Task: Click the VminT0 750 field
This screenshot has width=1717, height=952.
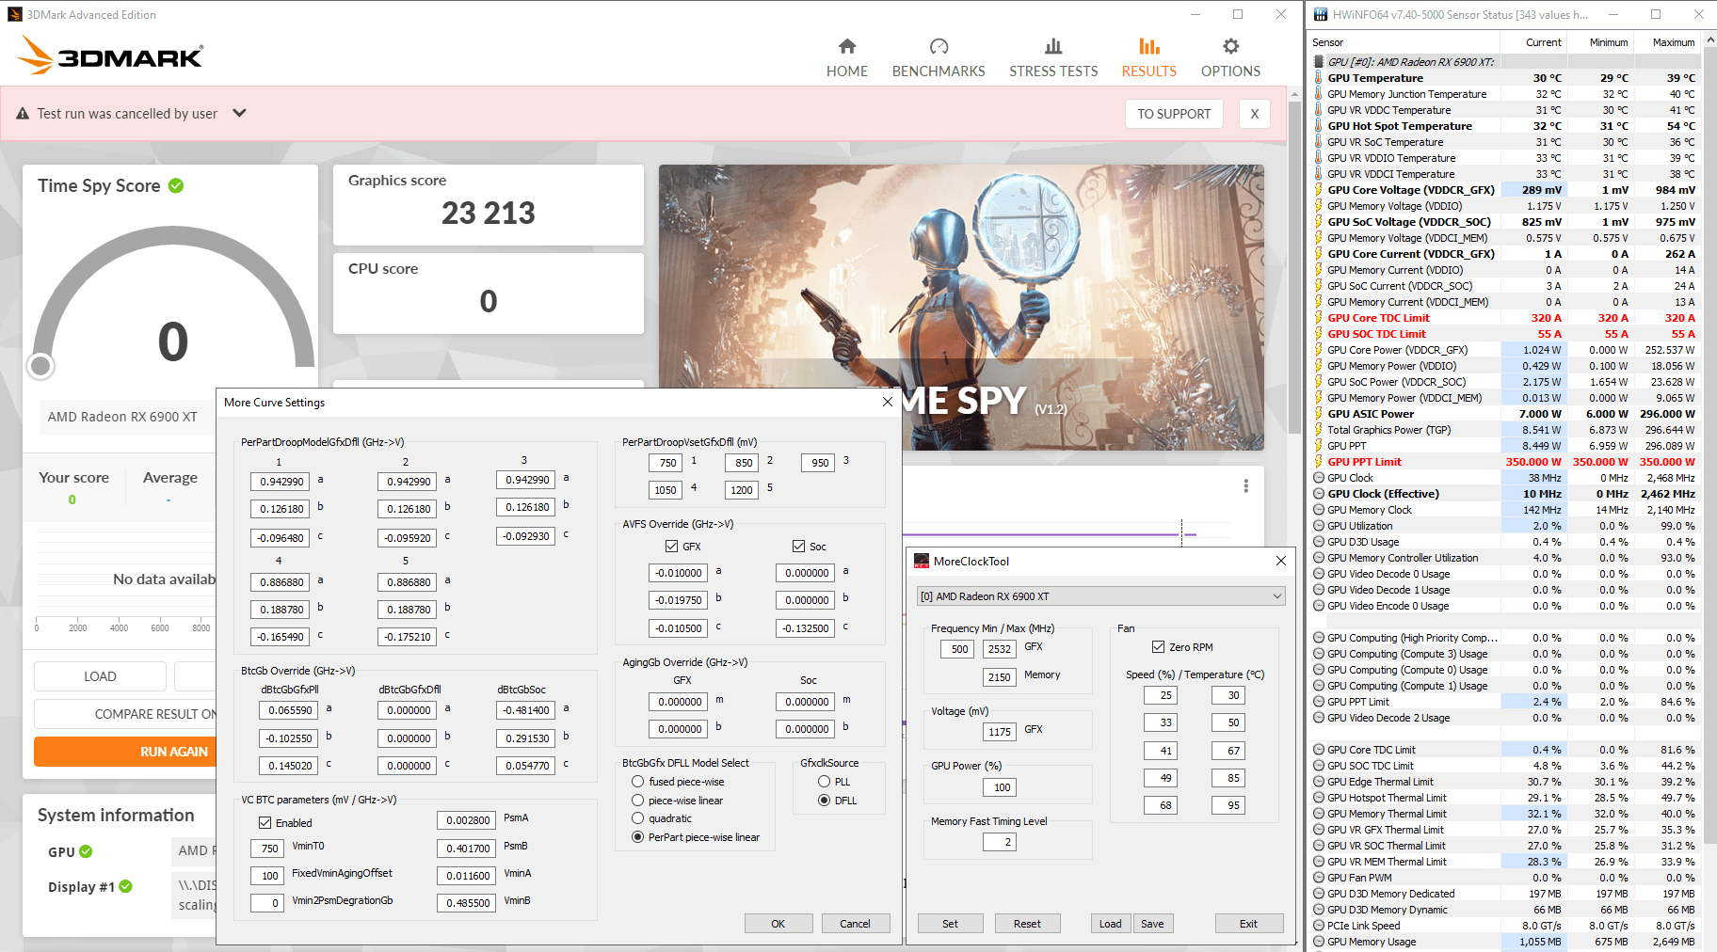Action: (267, 849)
